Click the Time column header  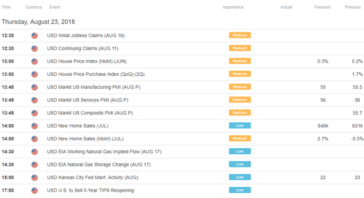[x=6, y=7]
